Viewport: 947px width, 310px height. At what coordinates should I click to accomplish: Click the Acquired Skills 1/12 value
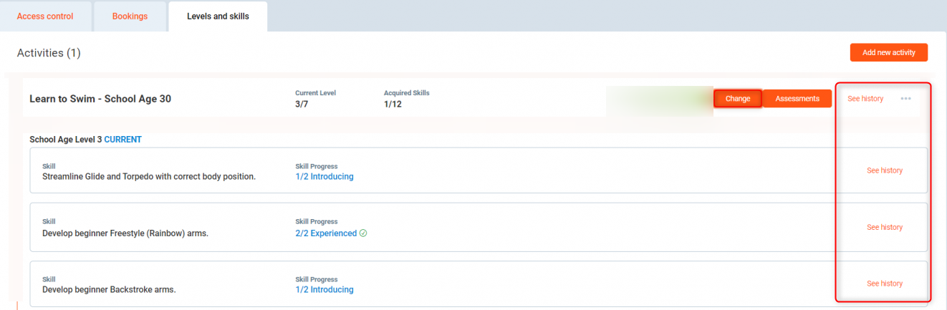point(393,105)
